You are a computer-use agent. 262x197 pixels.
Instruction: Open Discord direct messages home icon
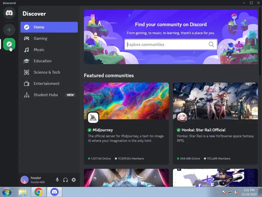(x=9, y=13)
